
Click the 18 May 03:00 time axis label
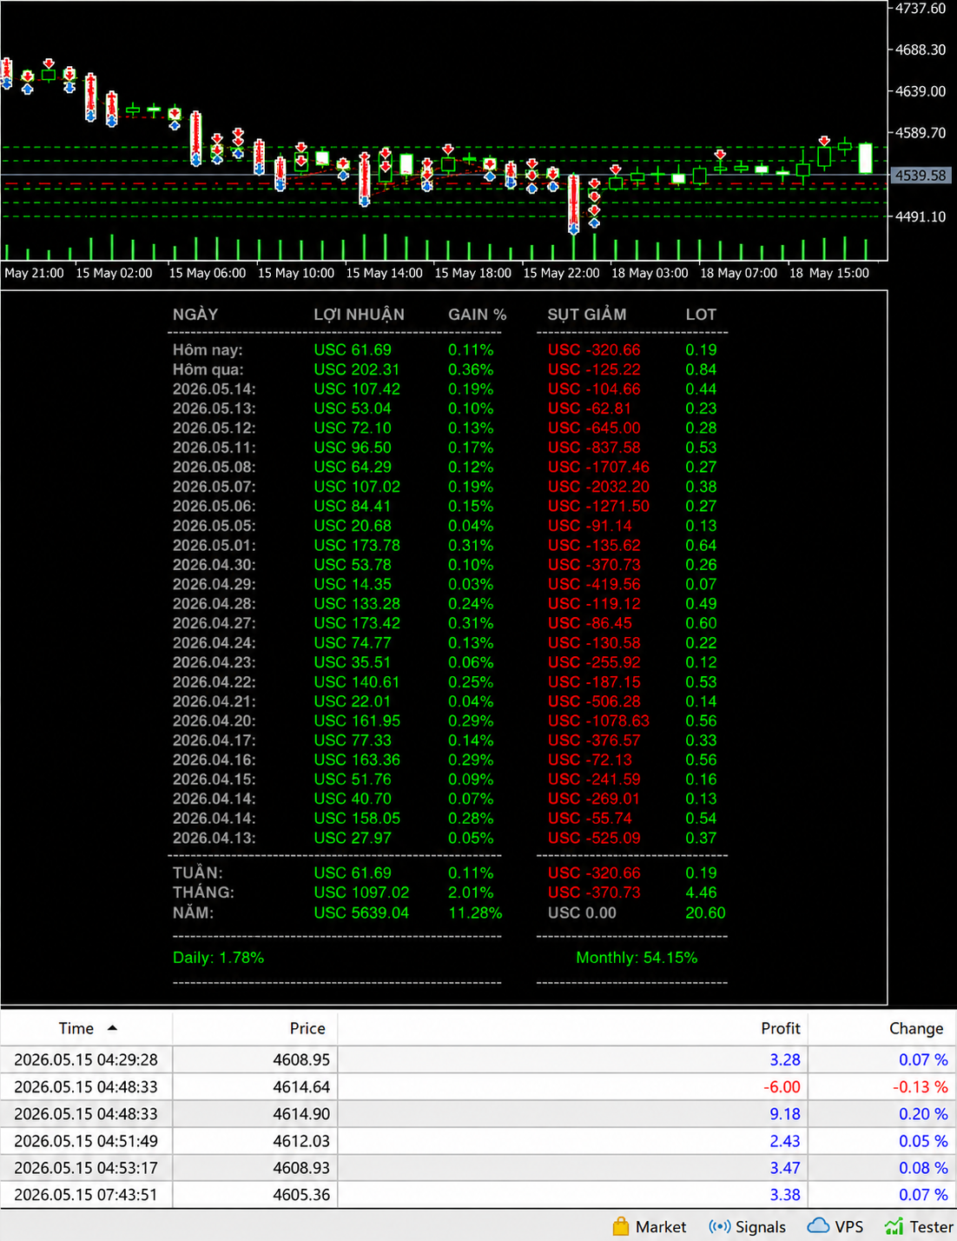(650, 273)
